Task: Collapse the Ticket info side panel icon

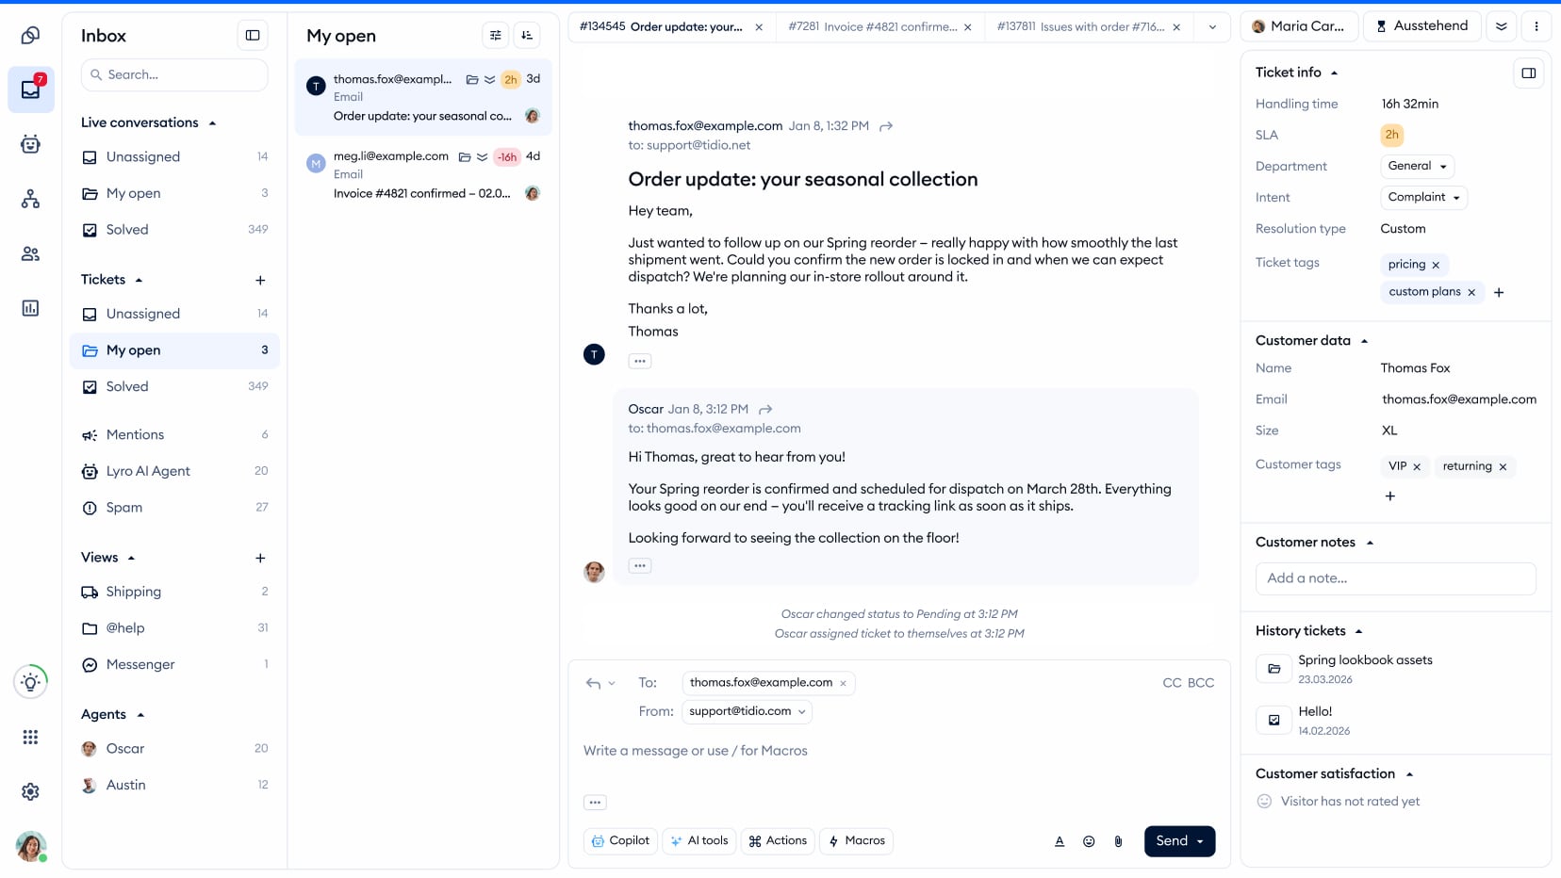Action: pos(1530,72)
